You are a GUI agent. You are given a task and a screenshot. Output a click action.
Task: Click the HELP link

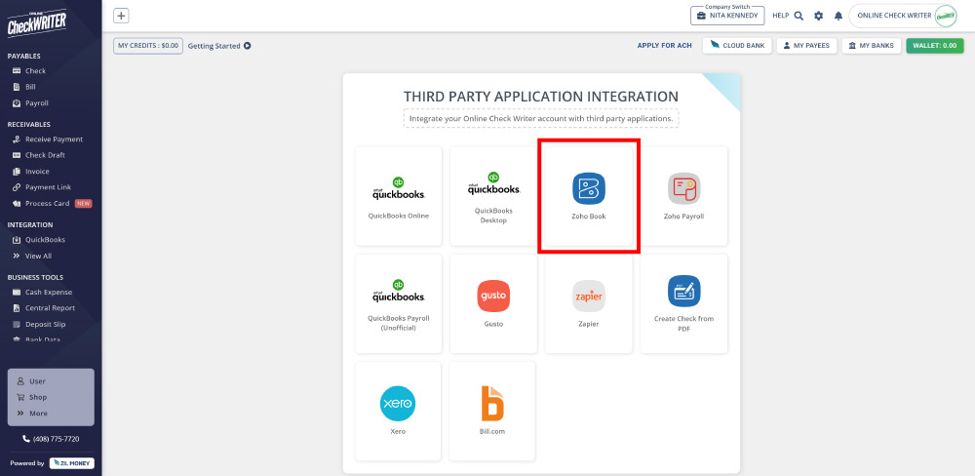point(780,16)
